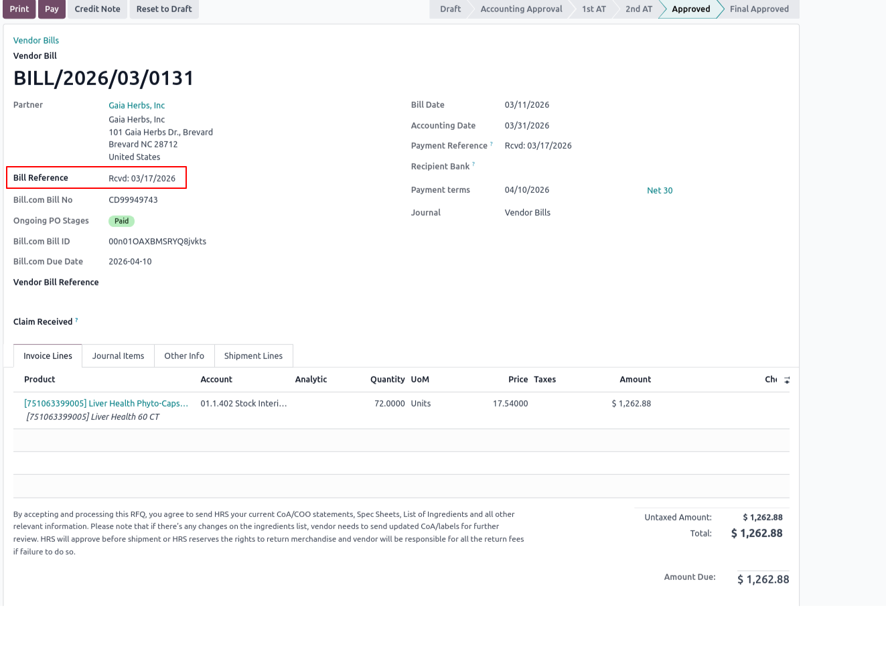The image size is (886, 659).
Task: Click the product description Liver Health 60 CT
Action: (93, 417)
